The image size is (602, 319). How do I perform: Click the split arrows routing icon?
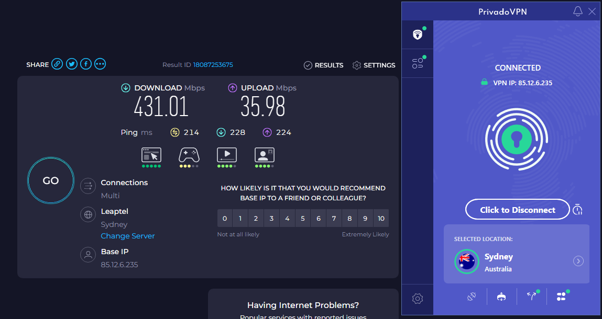click(x=531, y=297)
